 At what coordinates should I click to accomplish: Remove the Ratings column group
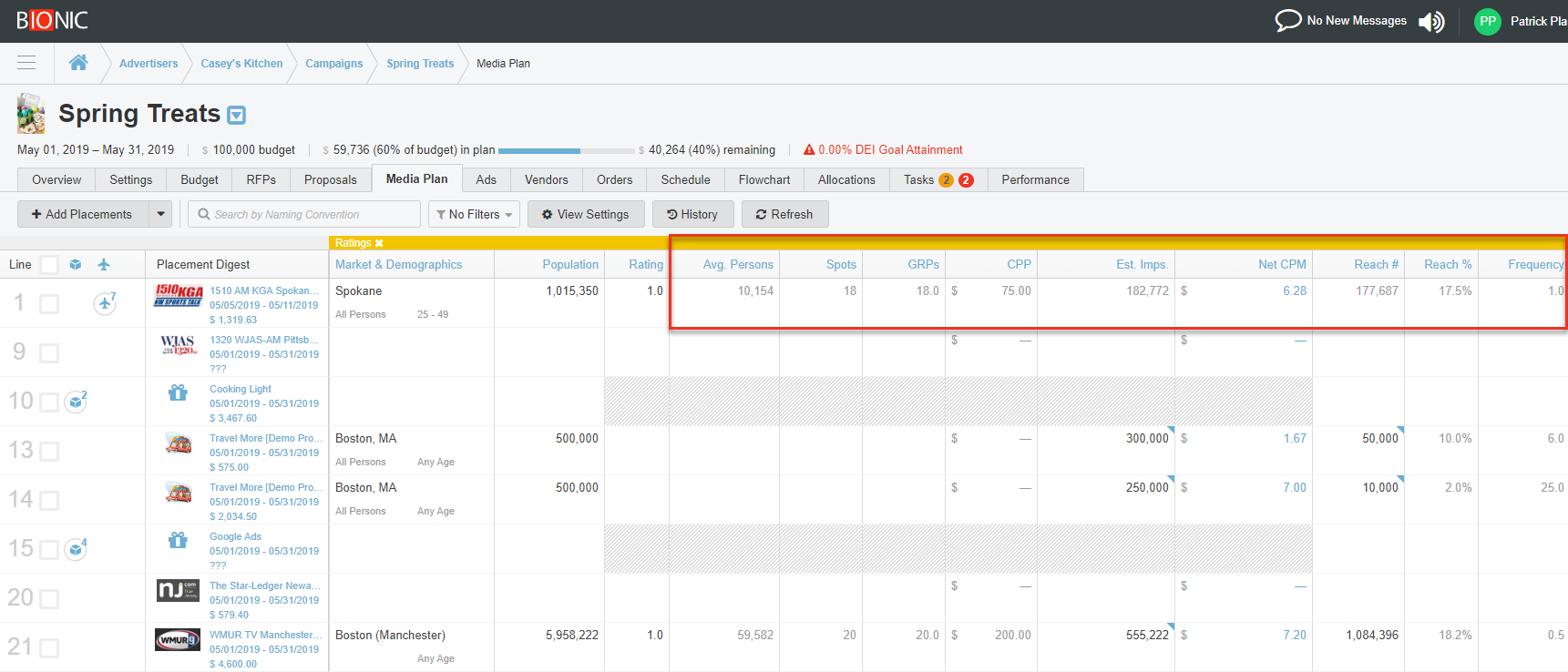click(379, 243)
